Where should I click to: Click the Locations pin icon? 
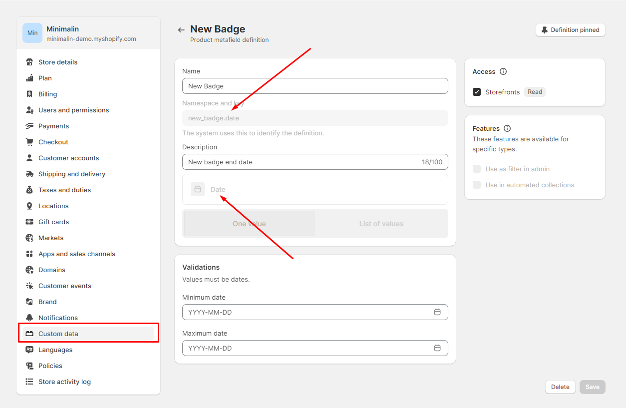tap(29, 206)
